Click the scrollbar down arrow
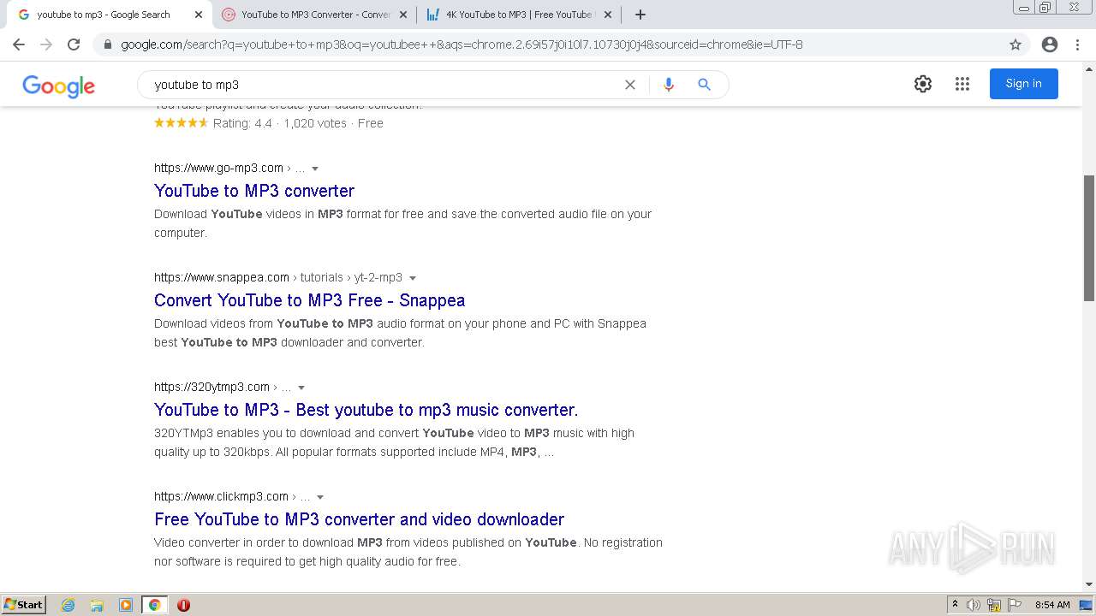Viewport: 1096px width, 616px height. pyautogui.click(x=1089, y=585)
